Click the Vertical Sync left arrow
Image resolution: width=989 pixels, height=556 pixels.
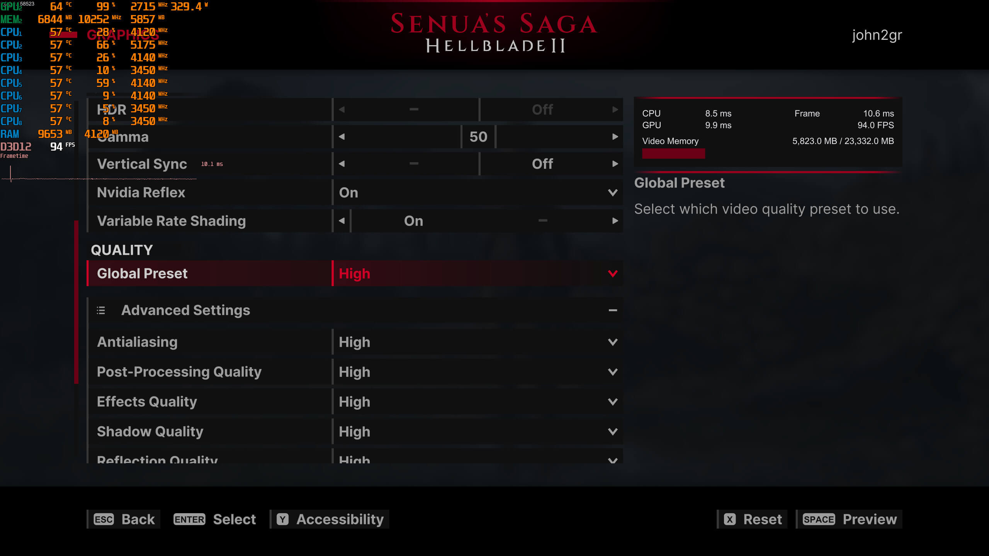pyautogui.click(x=342, y=164)
